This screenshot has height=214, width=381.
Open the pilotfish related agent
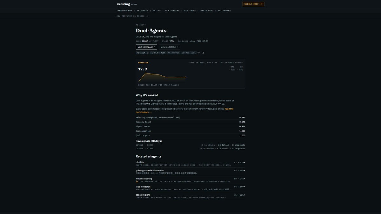click(x=190, y=164)
